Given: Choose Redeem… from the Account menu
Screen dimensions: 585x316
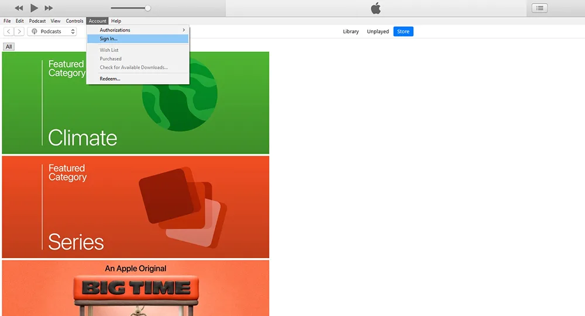Looking at the screenshot, I should pos(137,79).
